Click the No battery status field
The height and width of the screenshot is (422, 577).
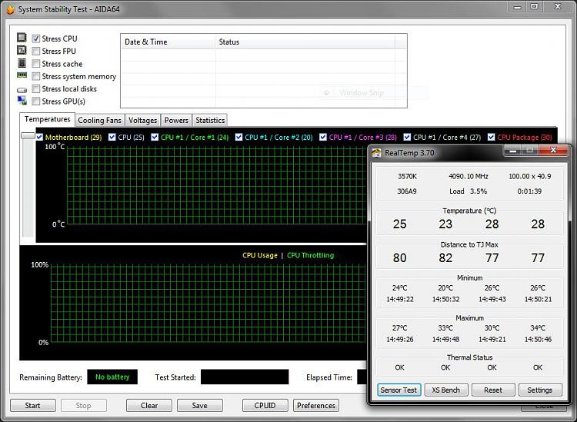pyautogui.click(x=112, y=377)
